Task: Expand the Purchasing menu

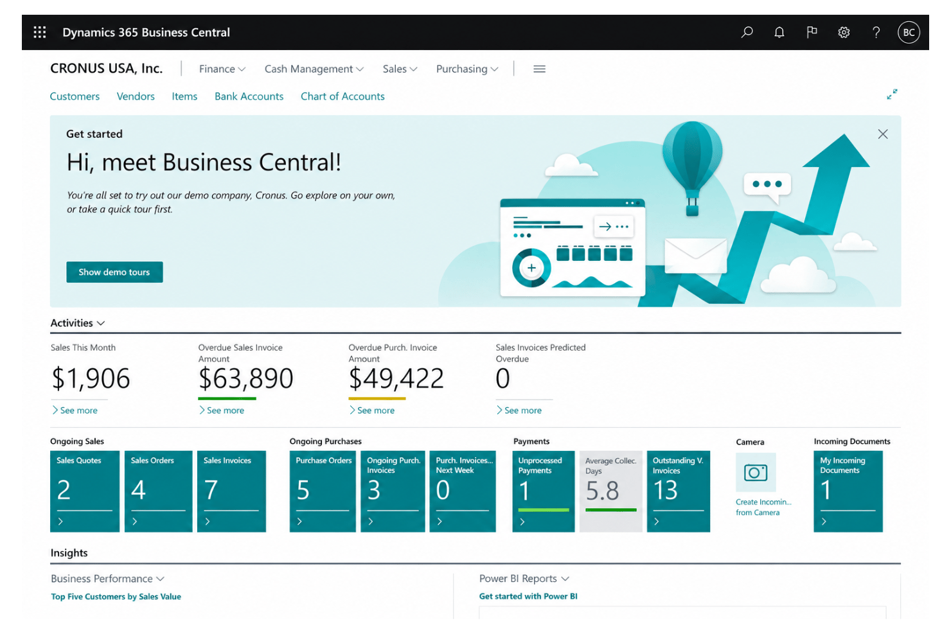Action: point(467,69)
